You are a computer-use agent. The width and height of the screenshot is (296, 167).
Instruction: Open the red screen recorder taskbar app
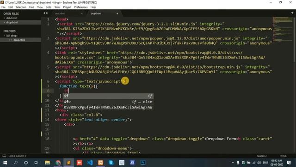tap(79, 163)
